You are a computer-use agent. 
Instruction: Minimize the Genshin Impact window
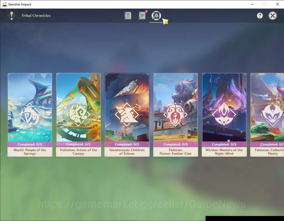point(252,4)
